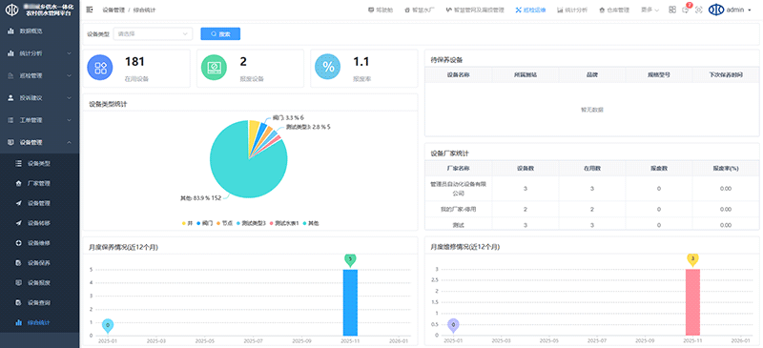Open the 仓库管理 top menu
763x348 pixels.
(614, 10)
